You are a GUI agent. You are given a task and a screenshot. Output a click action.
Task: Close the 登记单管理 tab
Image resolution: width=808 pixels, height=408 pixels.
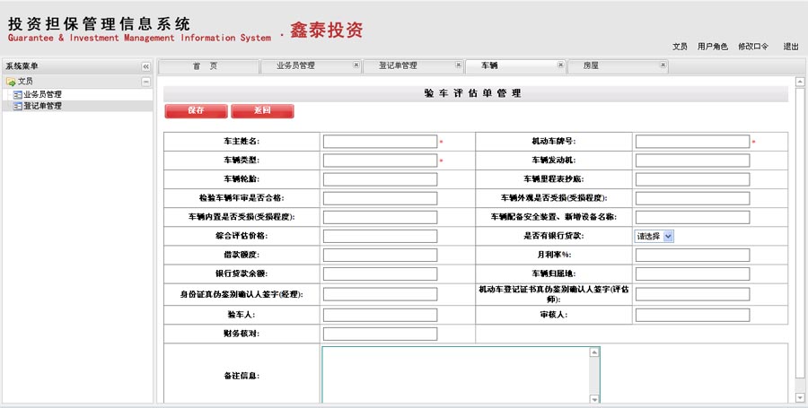pyautogui.click(x=458, y=65)
